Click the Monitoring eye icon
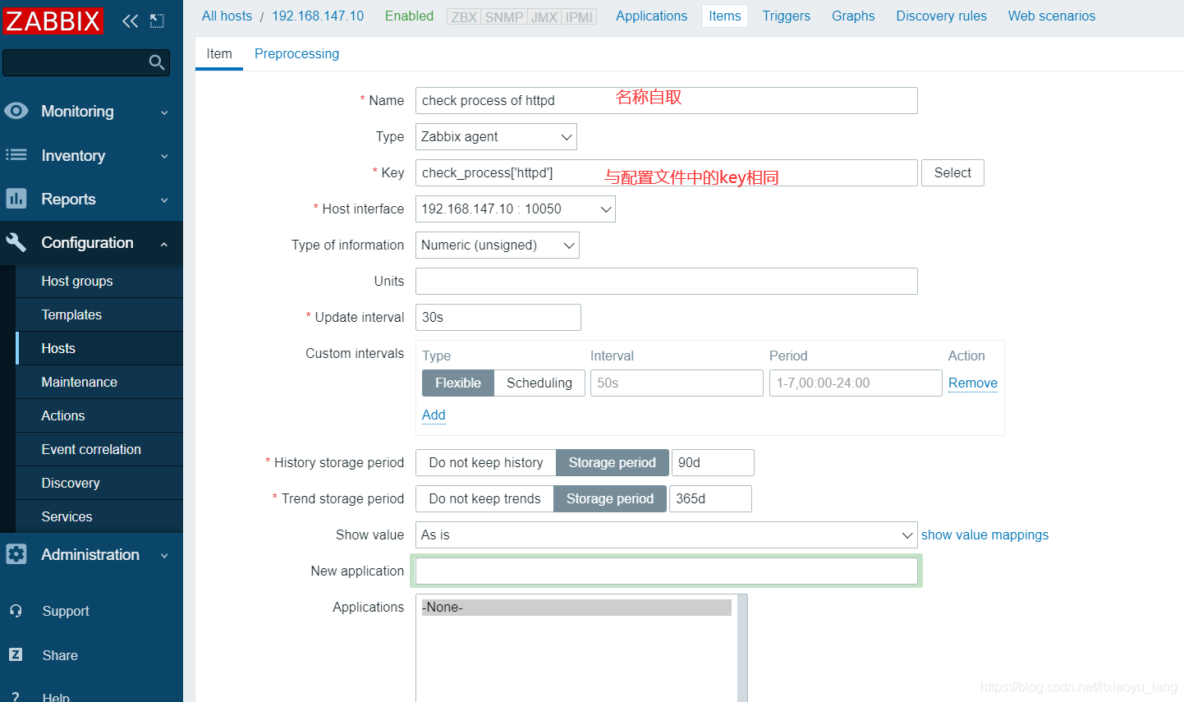 point(16,111)
